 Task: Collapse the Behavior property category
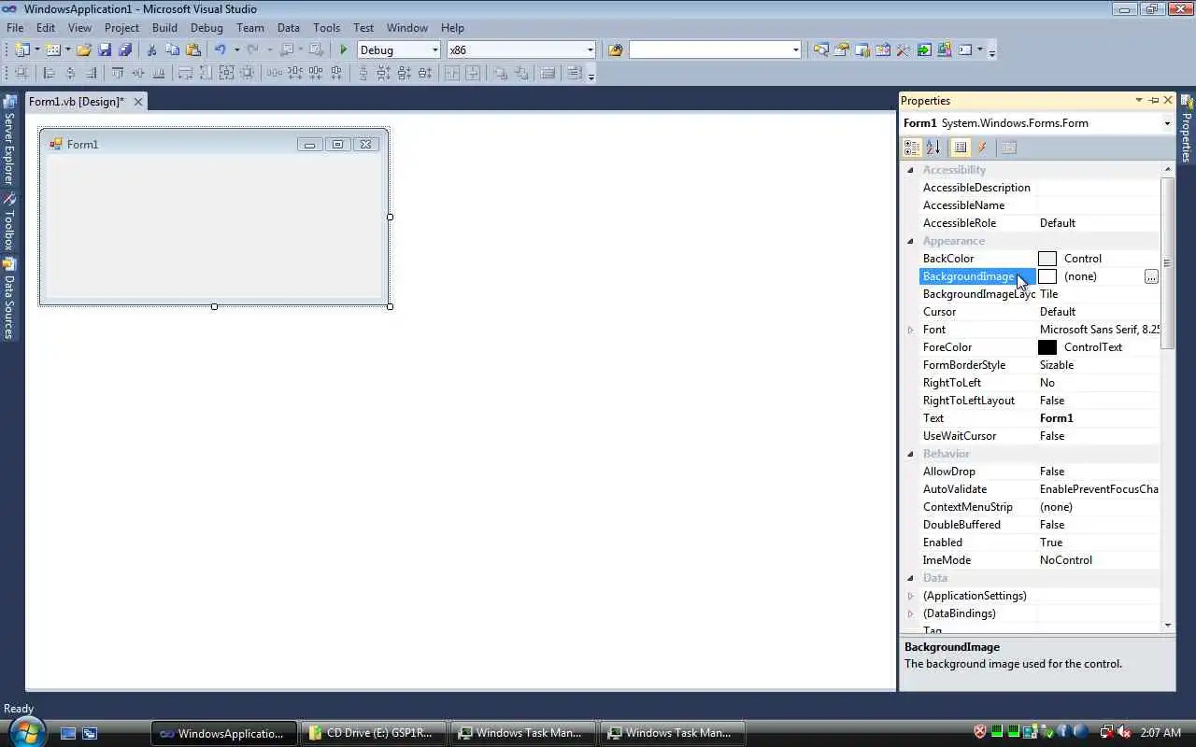pyautogui.click(x=911, y=454)
